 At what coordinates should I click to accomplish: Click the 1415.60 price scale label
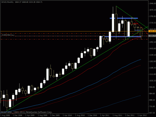click(x=153, y=48)
